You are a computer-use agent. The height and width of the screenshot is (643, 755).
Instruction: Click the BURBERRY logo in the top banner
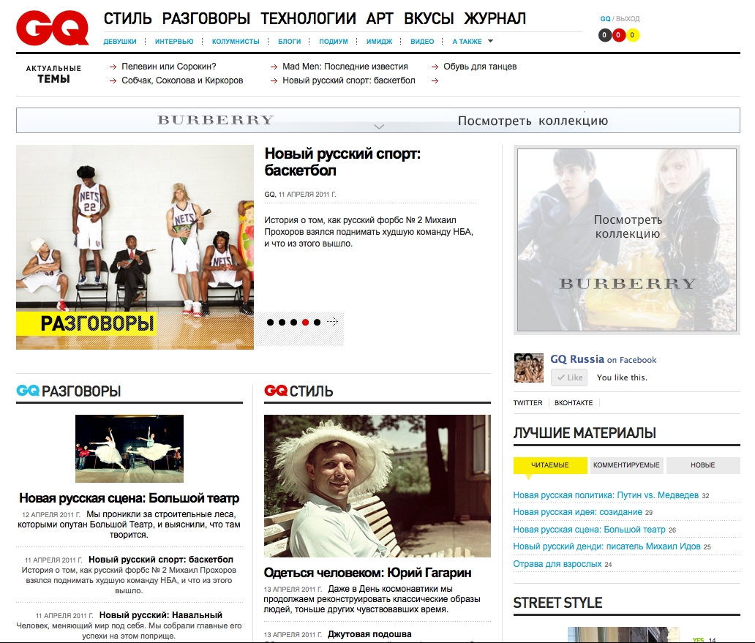click(x=215, y=120)
